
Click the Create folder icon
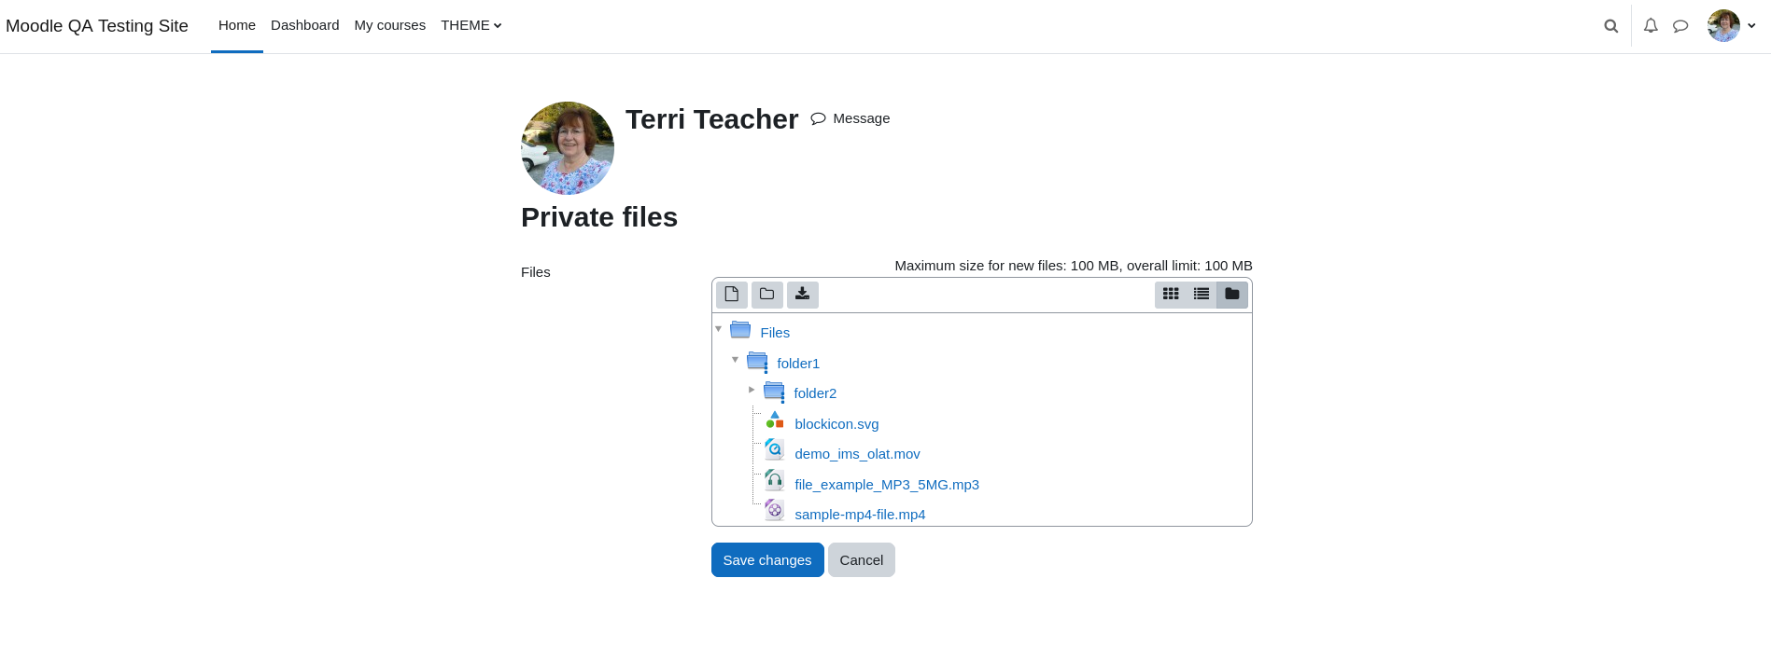tap(767, 295)
